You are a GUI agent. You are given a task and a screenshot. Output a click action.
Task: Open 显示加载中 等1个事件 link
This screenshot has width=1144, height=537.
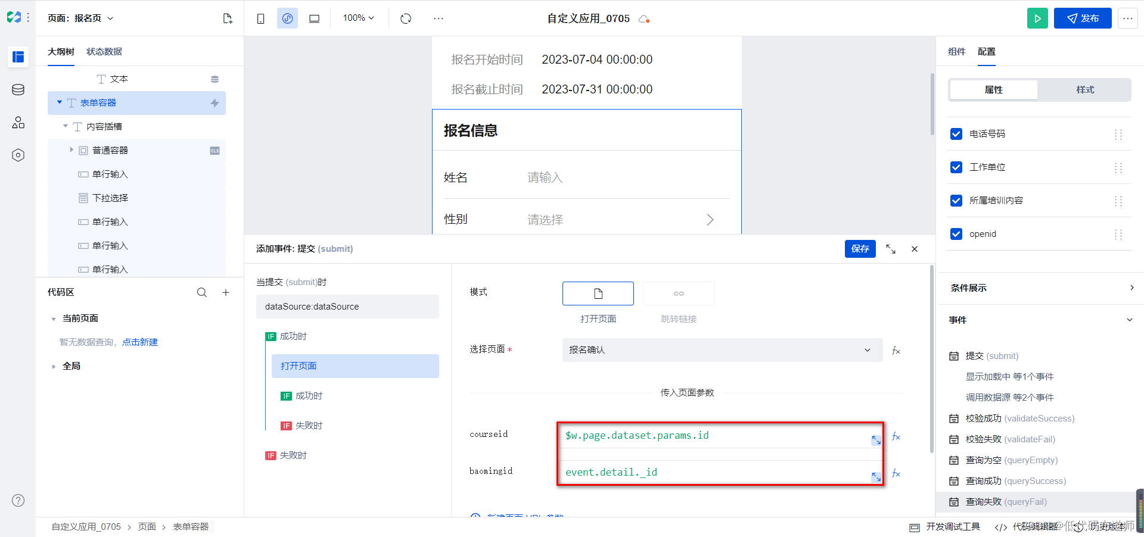point(1010,377)
